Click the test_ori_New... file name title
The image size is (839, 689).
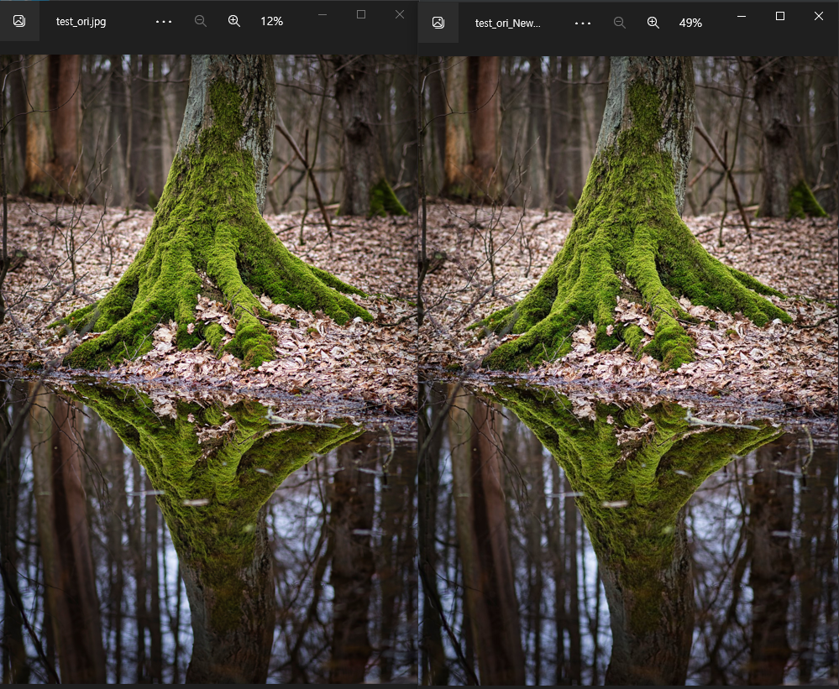tap(508, 23)
